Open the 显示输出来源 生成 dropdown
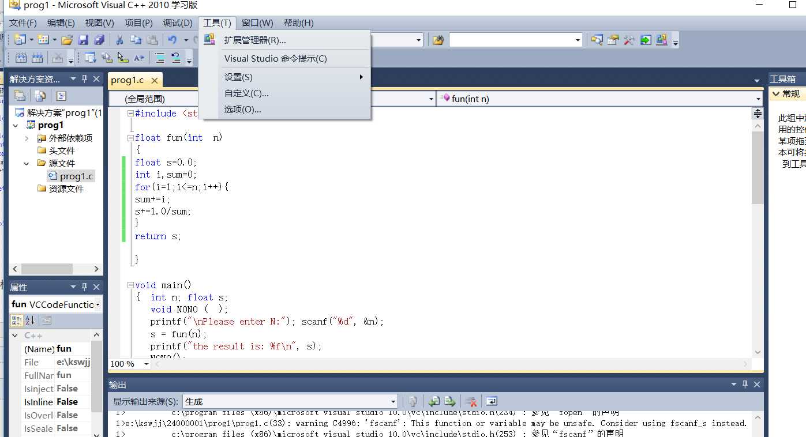The height and width of the screenshot is (437, 806). [393, 402]
